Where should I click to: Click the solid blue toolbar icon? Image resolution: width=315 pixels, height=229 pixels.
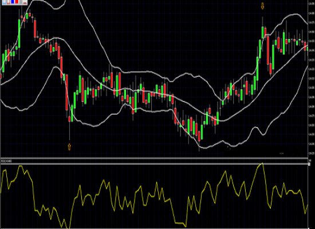(13, 2)
